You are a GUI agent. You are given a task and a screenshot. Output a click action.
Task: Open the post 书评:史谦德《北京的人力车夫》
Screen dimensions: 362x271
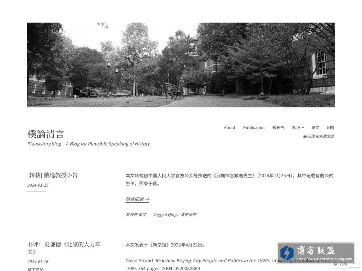(x=64, y=248)
